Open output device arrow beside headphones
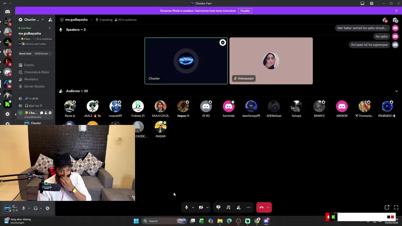Viewport: 402px width, 226px height. 41,208
